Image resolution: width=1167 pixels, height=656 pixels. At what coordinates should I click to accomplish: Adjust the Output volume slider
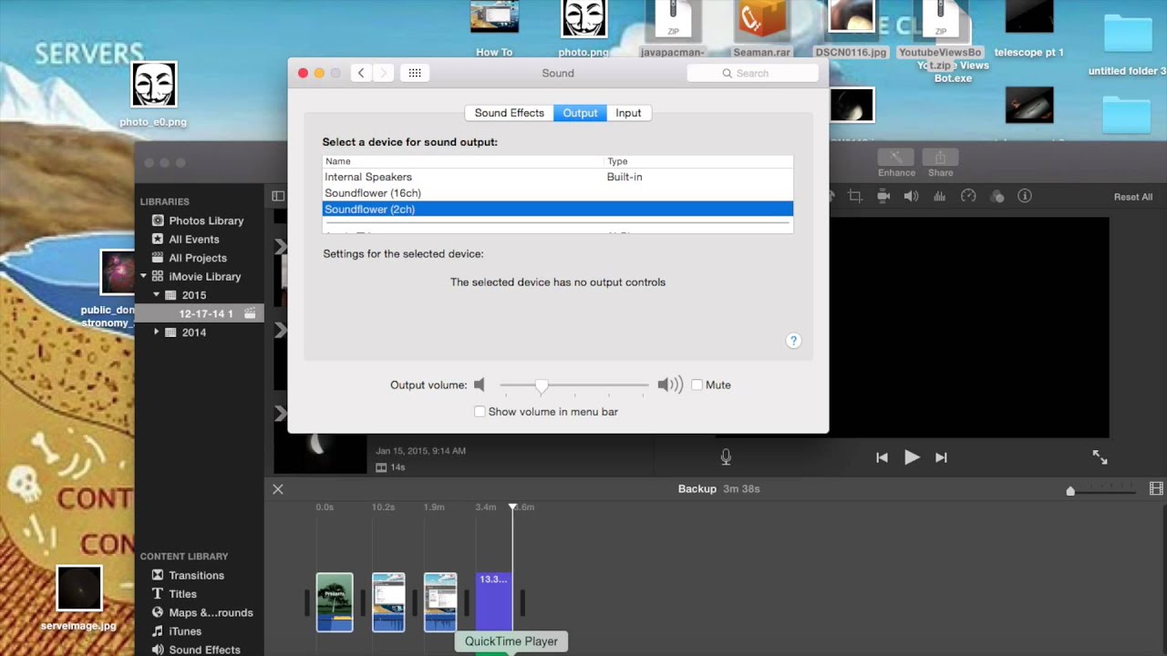(x=542, y=385)
